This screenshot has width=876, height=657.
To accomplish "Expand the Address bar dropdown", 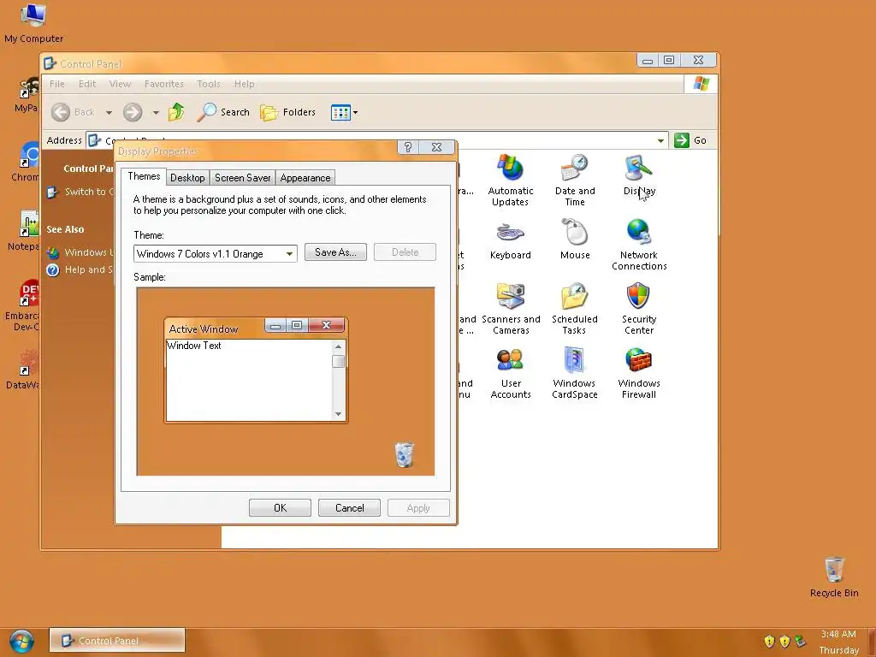I will point(661,140).
